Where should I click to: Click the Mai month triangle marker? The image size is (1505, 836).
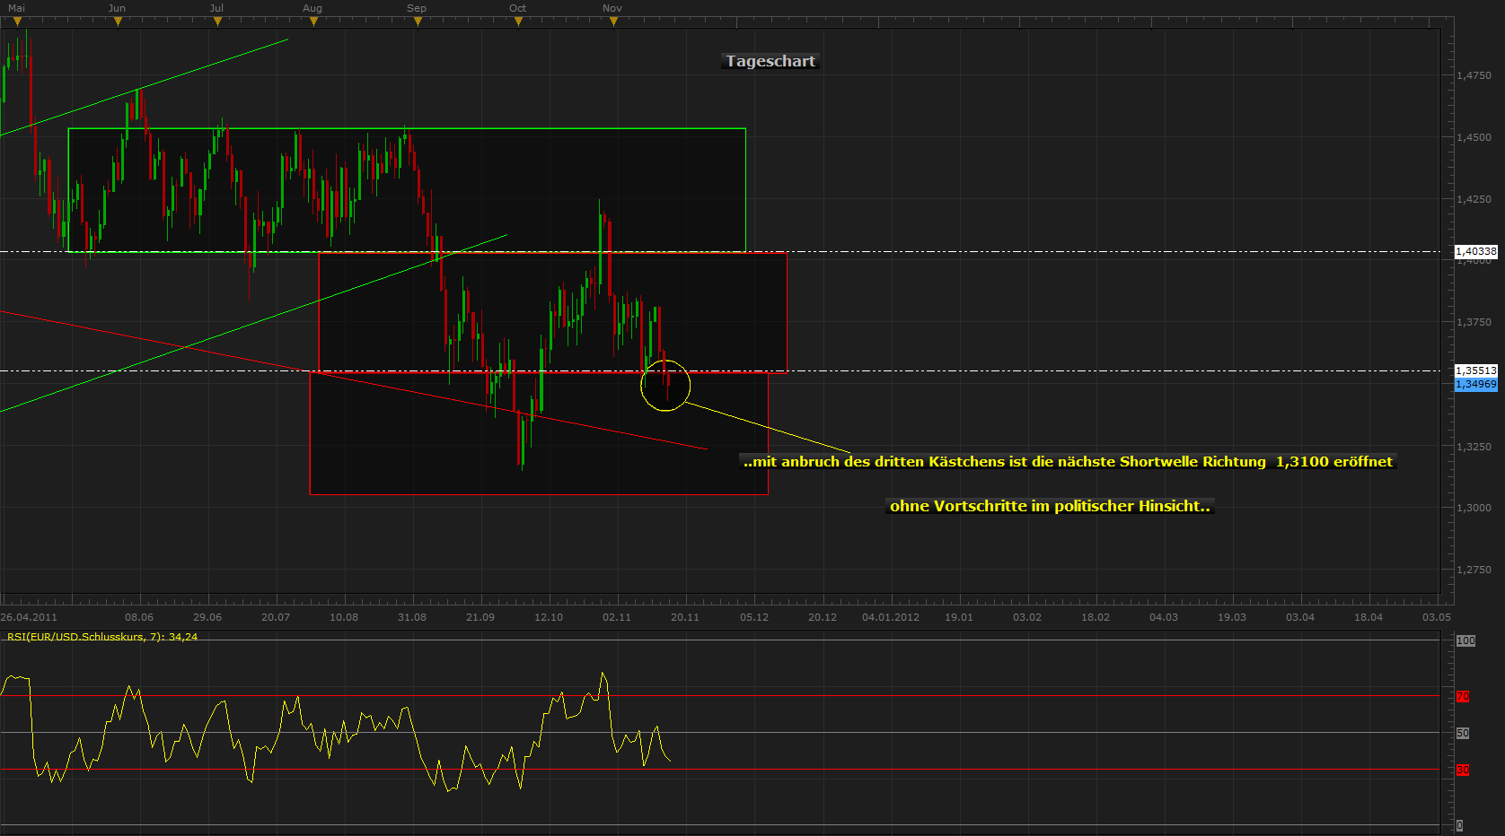coord(17,22)
